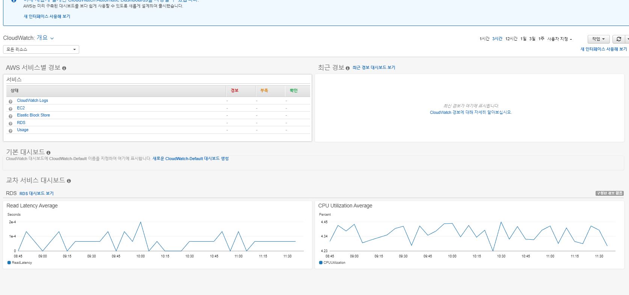This screenshot has height=295, width=629.
Task: Click the 구성된 경보 없음 badge
Action: tap(609, 193)
